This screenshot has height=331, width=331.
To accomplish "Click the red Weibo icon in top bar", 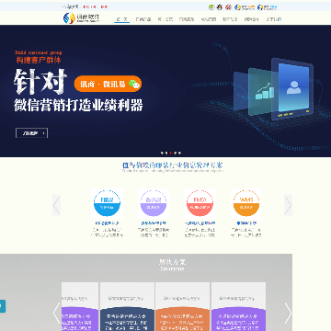I will click(228, 7).
